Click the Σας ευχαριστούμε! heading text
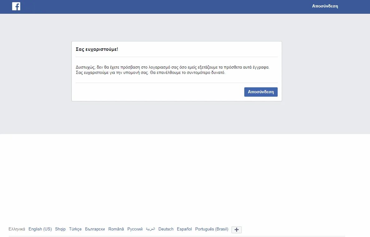Screen dimensions: 370x237 coord(97,49)
